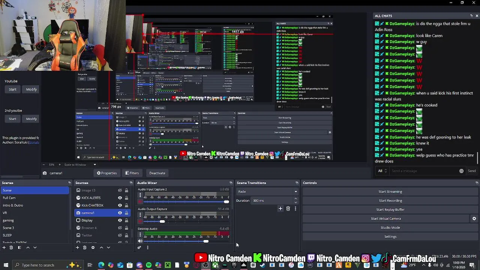Screen dimensions: 480x270
Task: Zoom out preview with minus button
Action: click(x=43, y=165)
